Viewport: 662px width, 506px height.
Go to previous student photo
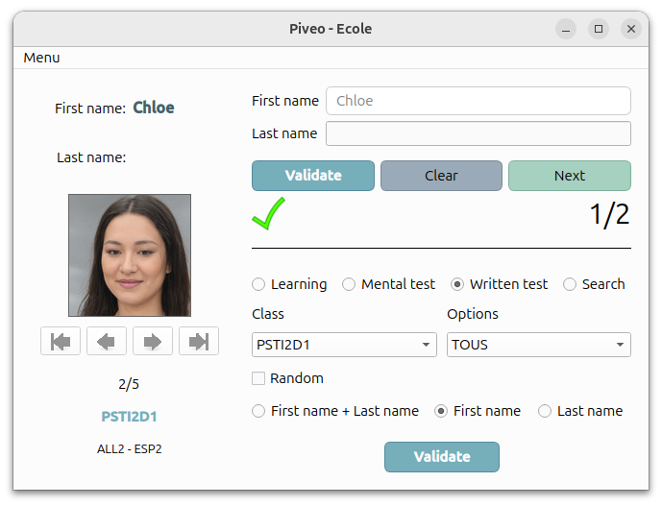coord(107,341)
